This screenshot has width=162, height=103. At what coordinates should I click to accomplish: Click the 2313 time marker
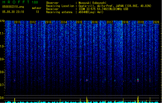[x=48, y=22]
